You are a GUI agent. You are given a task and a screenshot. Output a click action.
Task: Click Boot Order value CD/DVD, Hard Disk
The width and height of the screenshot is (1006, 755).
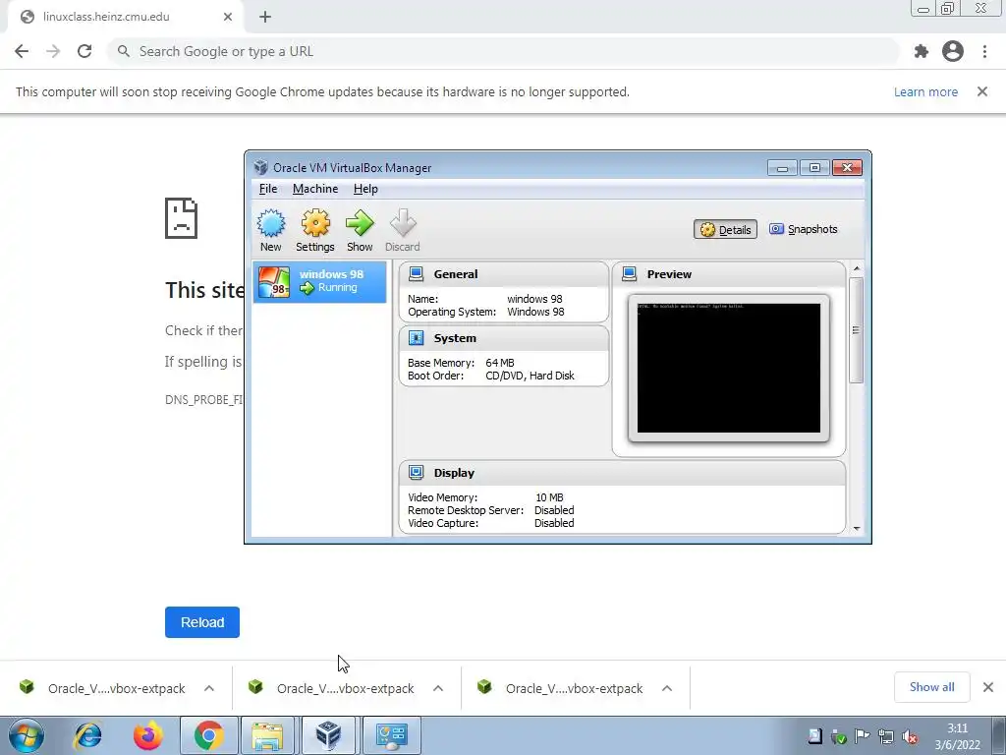point(530,376)
